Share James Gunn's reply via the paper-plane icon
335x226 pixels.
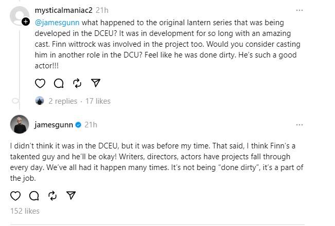71,195
